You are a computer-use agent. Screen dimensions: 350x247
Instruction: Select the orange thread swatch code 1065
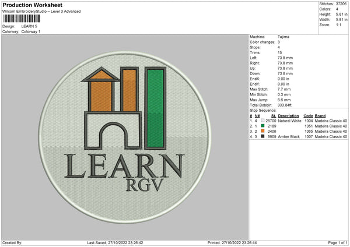point(262,131)
